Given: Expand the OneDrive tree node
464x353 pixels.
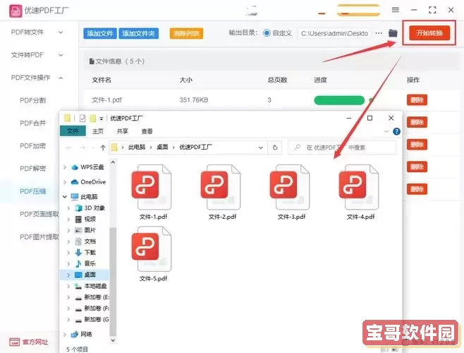Looking at the screenshot, I should pos(65,182).
